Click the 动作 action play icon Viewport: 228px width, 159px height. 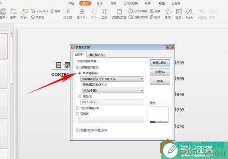(212, 12)
